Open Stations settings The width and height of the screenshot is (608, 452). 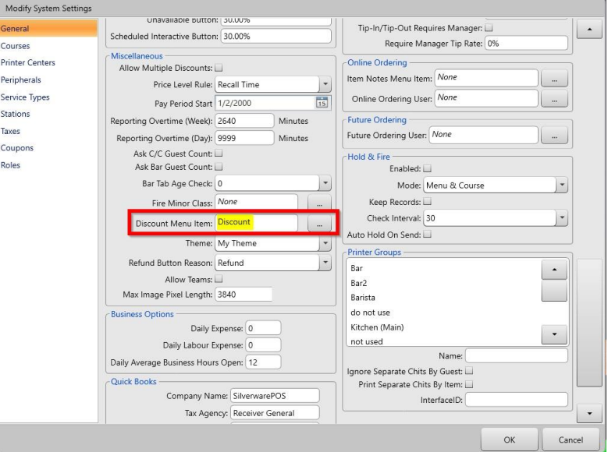pos(15,114)
